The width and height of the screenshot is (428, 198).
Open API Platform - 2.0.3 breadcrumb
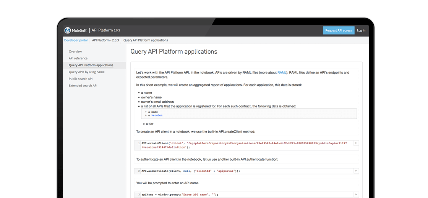(105, 40)
